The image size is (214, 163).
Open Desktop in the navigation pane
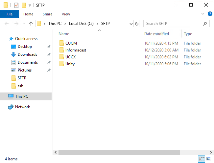click(21, 47)
